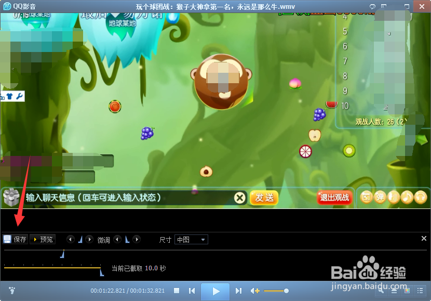Click the orange 弹 round icon
431x301 pixels.
point(380,197)
